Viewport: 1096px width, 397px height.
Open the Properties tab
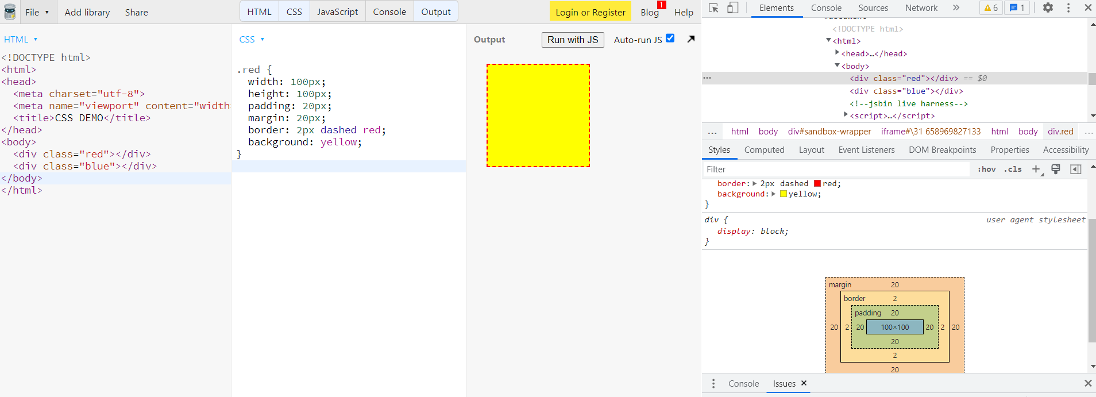click(1010, 150)
